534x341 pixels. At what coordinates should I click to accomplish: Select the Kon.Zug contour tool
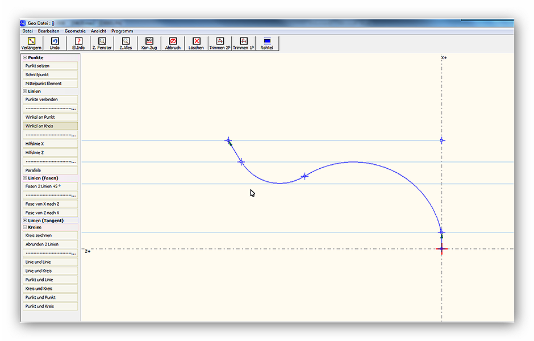(x=149, y=41)
